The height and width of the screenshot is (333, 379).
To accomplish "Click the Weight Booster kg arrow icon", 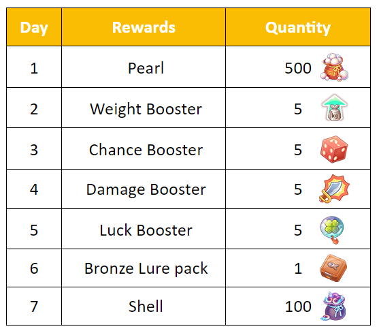I will pyautogui.click(x=334, y=108).
